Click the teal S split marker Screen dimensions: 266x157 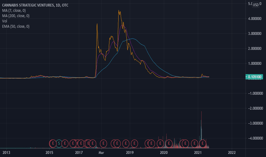point(59,143)
